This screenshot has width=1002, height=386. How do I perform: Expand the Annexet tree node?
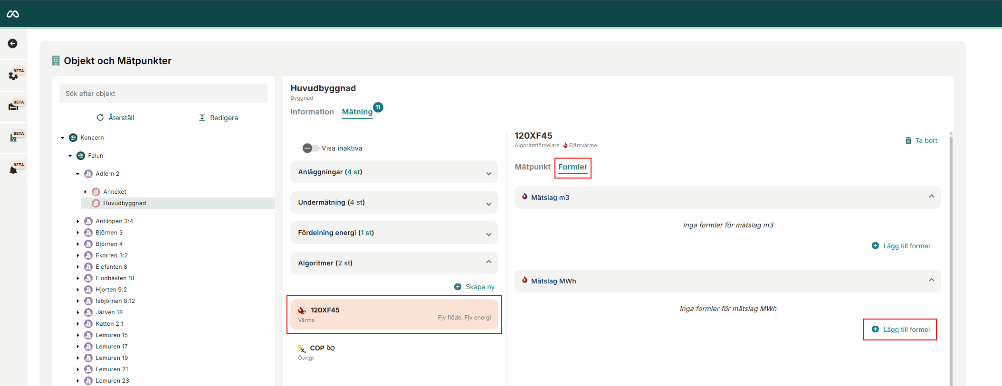click(86, 192)
